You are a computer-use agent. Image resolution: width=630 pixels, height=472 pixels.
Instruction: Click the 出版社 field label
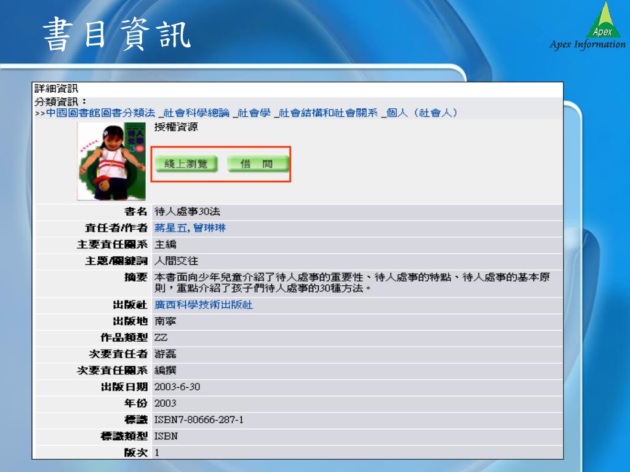click(x=130, y=305)
